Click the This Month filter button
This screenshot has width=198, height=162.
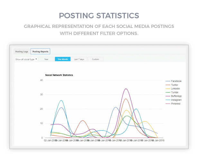click(x=62, y=59)
